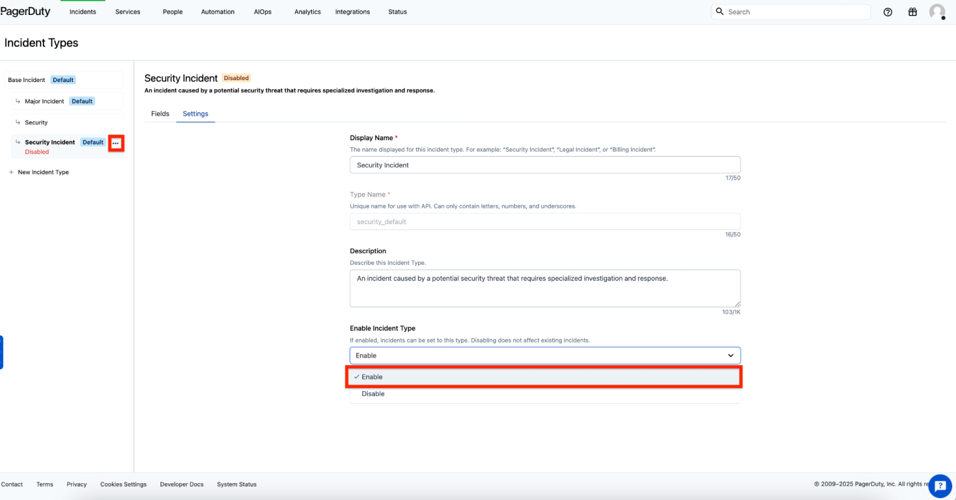This screenshot has width=956, height=500.
Task: Select the Disable option in the list
Action: pos(373,394)
